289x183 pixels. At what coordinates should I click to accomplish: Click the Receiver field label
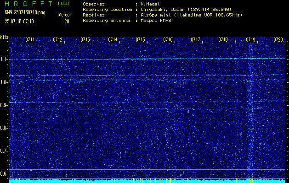[94, 15]
